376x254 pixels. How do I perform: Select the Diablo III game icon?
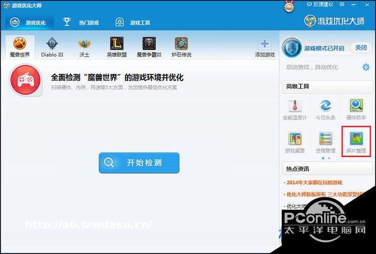click(52, 44)
